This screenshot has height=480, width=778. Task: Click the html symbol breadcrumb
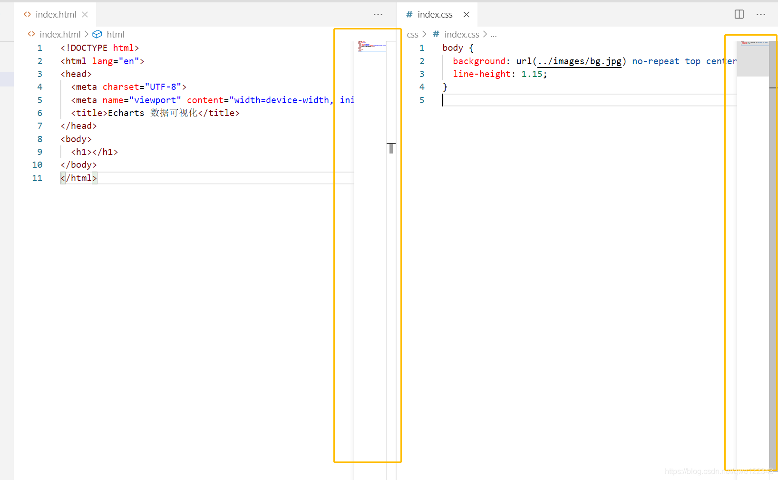tap(116, 34)
